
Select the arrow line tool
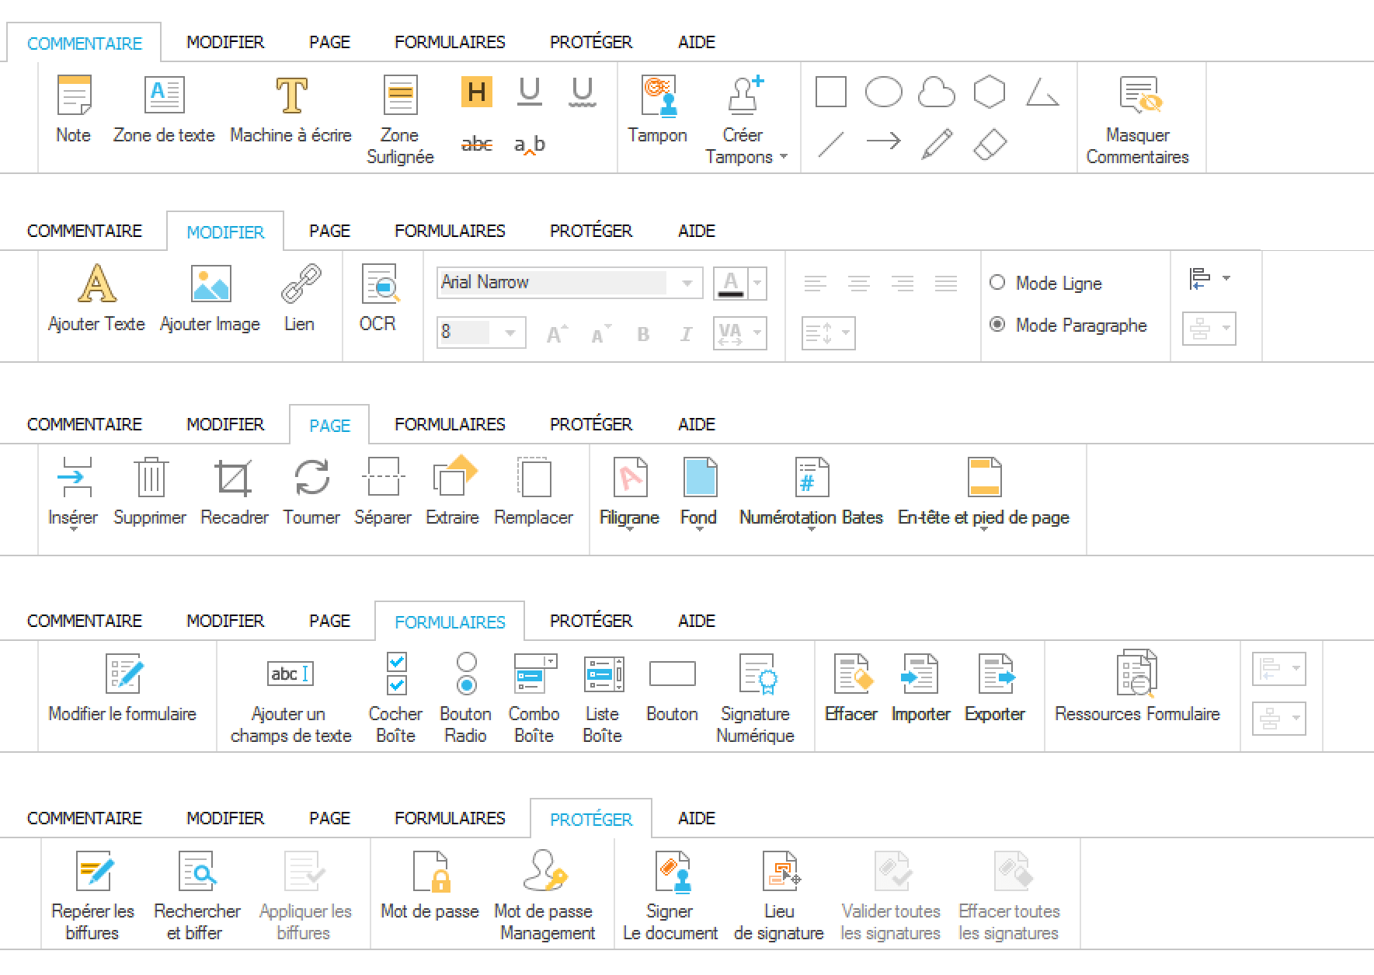[884, 141]
